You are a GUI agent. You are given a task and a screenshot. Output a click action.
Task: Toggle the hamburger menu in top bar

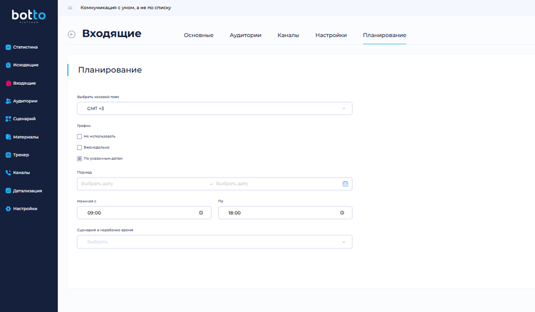pyautogui.click(x=70, y=8)
